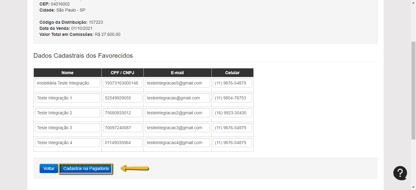Select the CPF field containing 52549929055
This screenshot has height=190, width=416.
coord(122,98)
